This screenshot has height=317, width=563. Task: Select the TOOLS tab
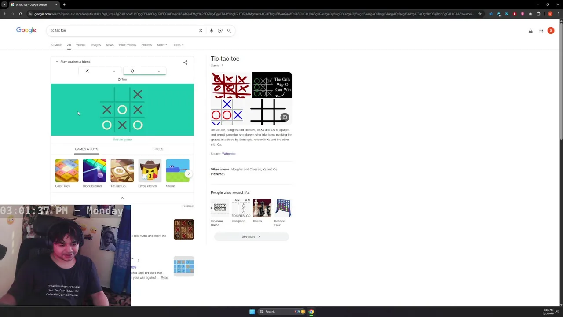[x=158, y=149]
